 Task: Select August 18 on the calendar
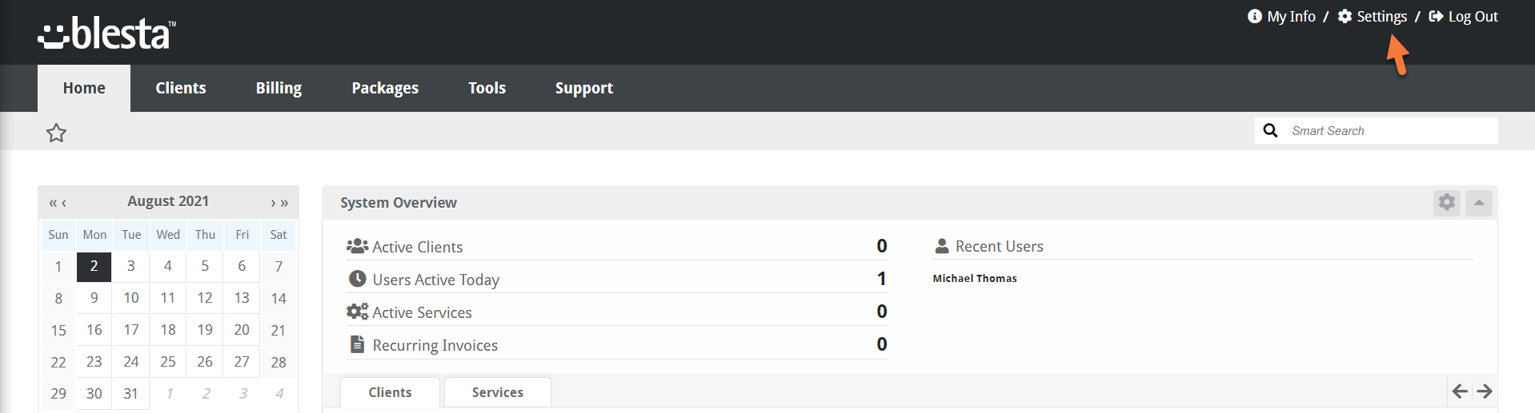[168, 330]
